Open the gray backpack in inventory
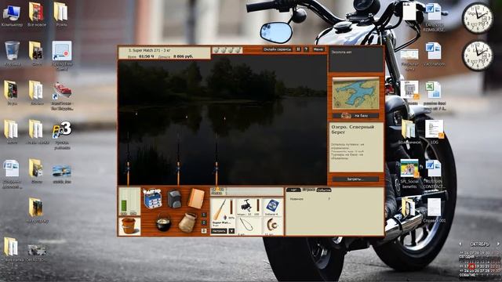Viewport: 502px width, 282px height. [x=174, y=199]
